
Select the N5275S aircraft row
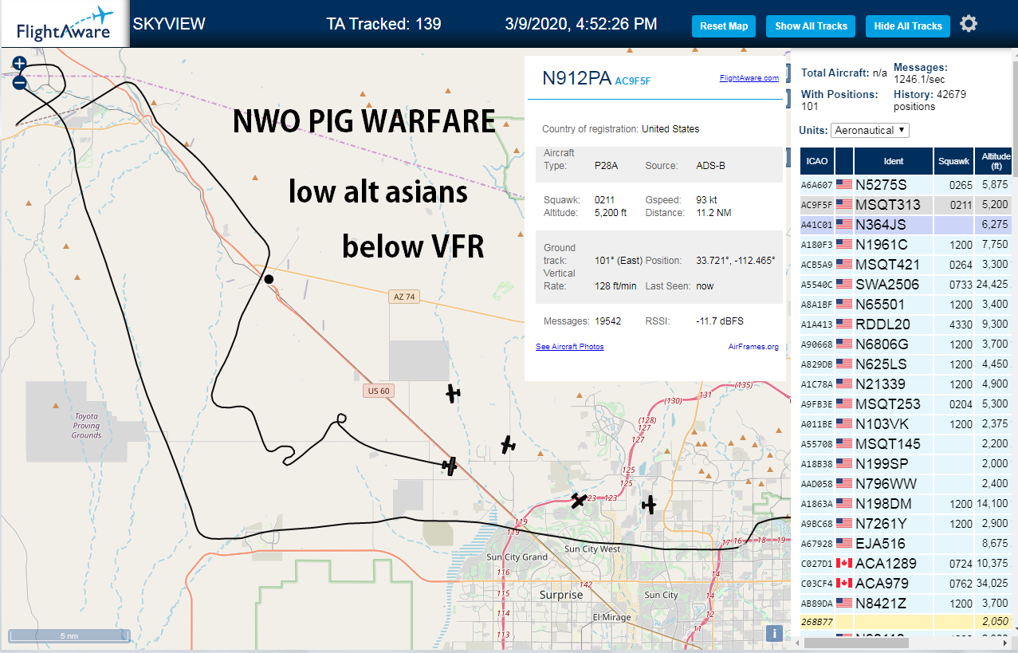[906, 184]
